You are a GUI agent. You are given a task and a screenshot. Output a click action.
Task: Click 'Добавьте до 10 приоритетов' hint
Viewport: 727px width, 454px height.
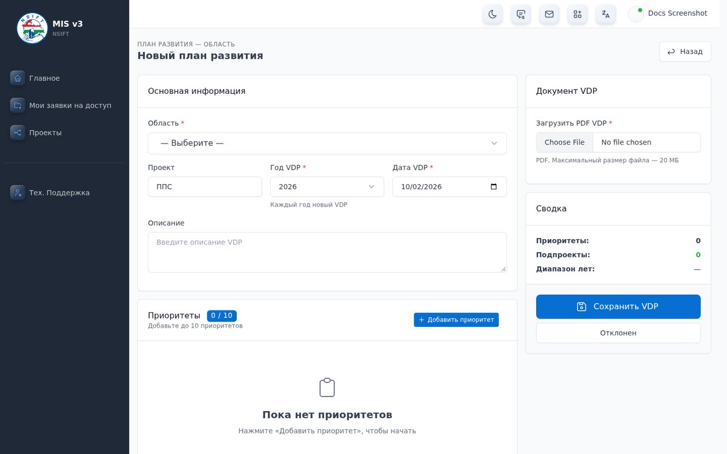[x=195, y=326]
